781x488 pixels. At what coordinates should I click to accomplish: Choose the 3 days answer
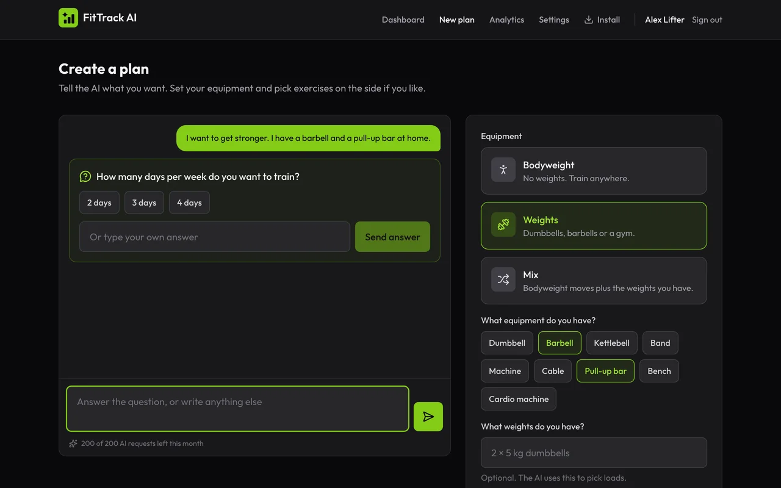coord(145,203)
